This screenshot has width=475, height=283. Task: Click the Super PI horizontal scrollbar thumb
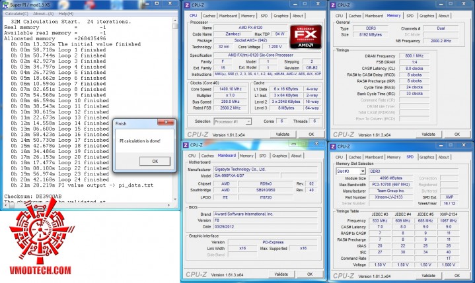(x=11, y=205)
